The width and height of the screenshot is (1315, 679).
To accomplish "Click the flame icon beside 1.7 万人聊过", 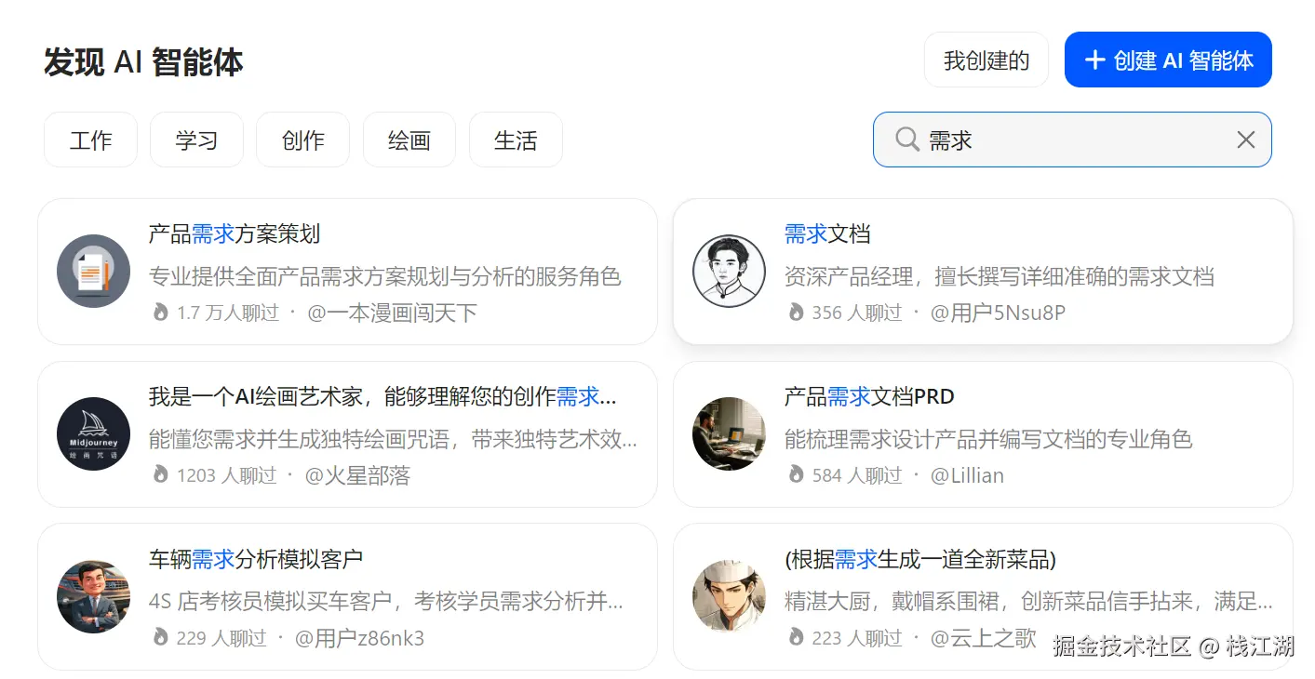I will [x=160, y=313].
